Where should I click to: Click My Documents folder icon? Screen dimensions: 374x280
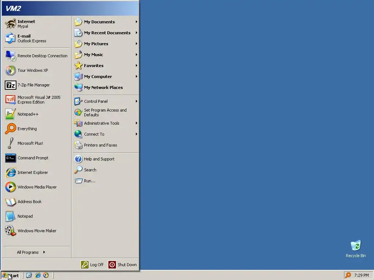[x=78, y=22]
